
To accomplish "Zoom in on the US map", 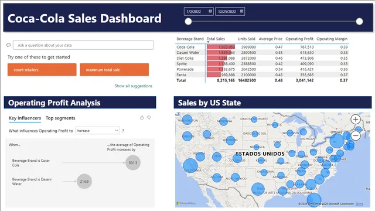I will click(x=356, y=119).
